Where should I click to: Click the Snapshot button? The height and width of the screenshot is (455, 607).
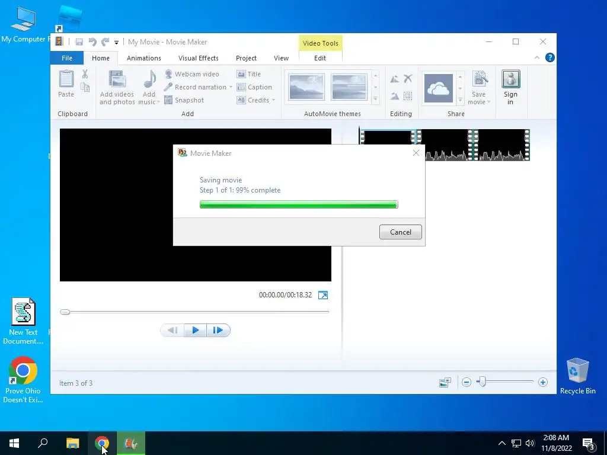point(184,100)
